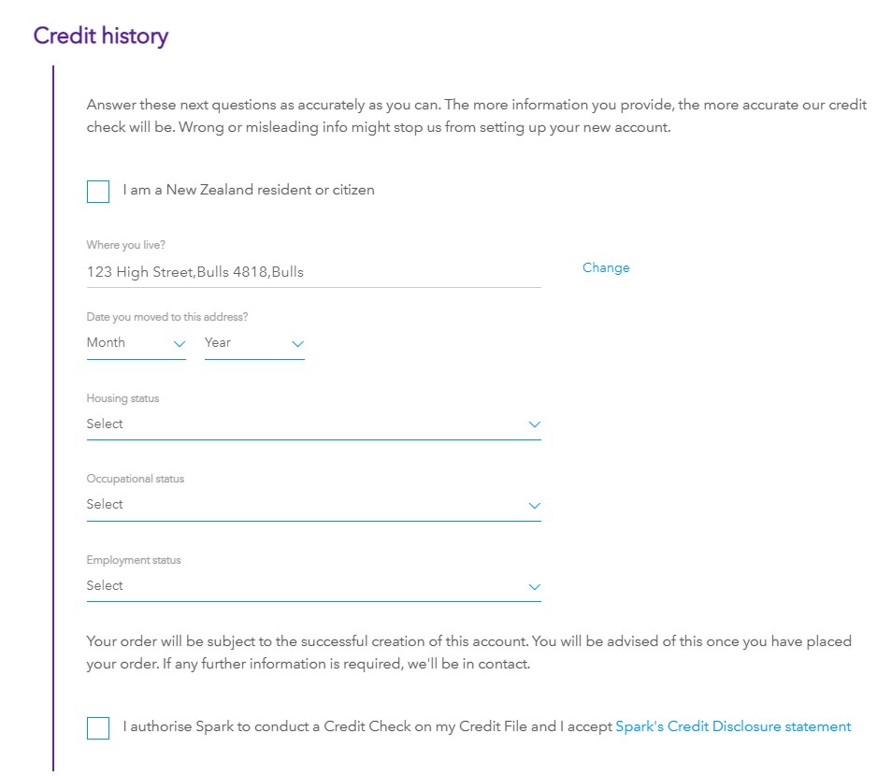
Task: Open the Year dropdown
Action: pyautogui.click(x=253, y=343)
